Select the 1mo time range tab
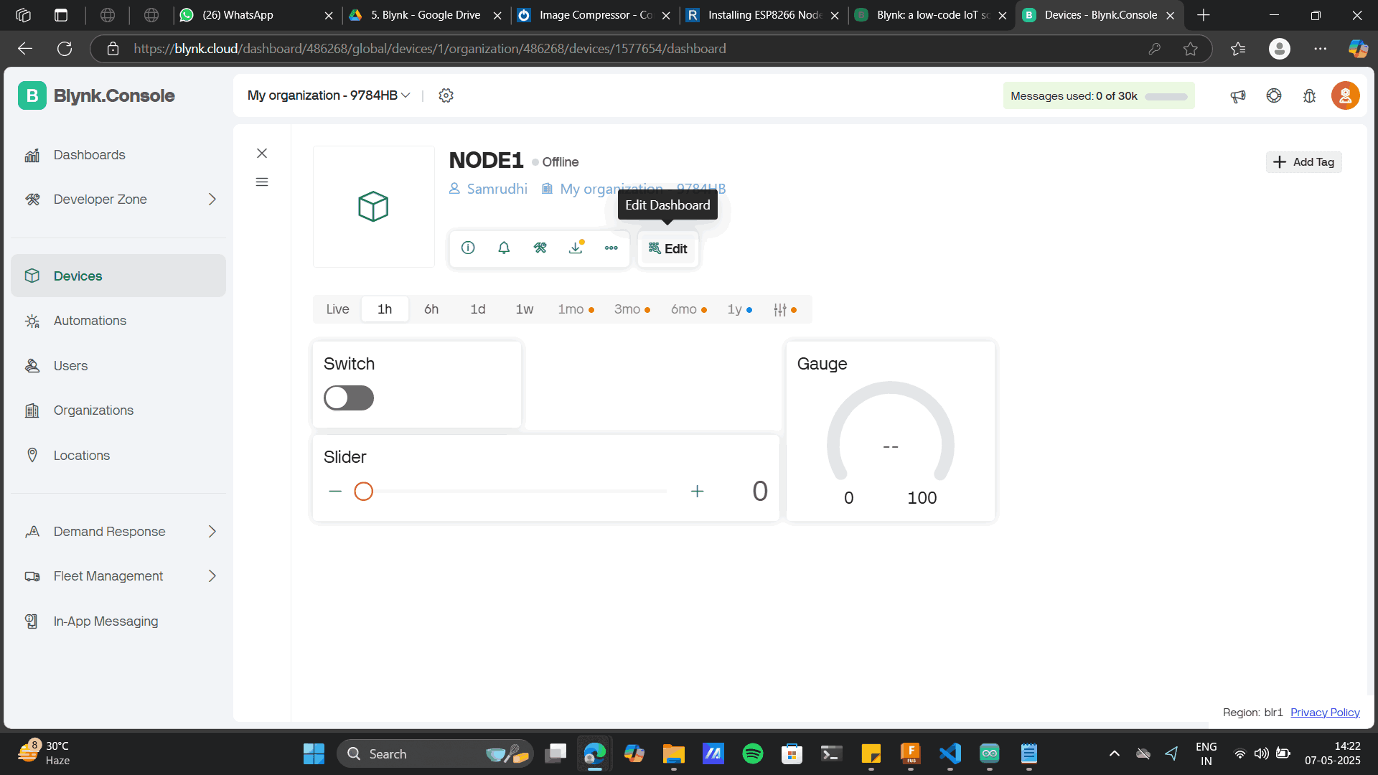This screenshot has width=1378, height=775. click(x=576, y=309)
